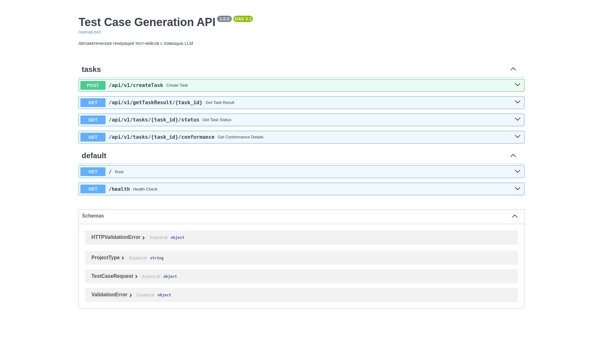Click the TestCaseRequest schema name
Screen dimensions: 603x339
pyautogui.click(x=112, y=276)
